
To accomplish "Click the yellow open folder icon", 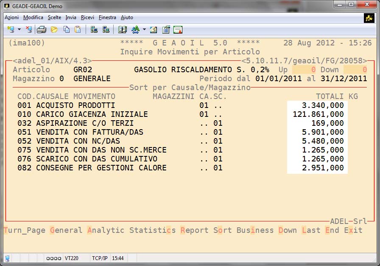I will coord(54,30).
